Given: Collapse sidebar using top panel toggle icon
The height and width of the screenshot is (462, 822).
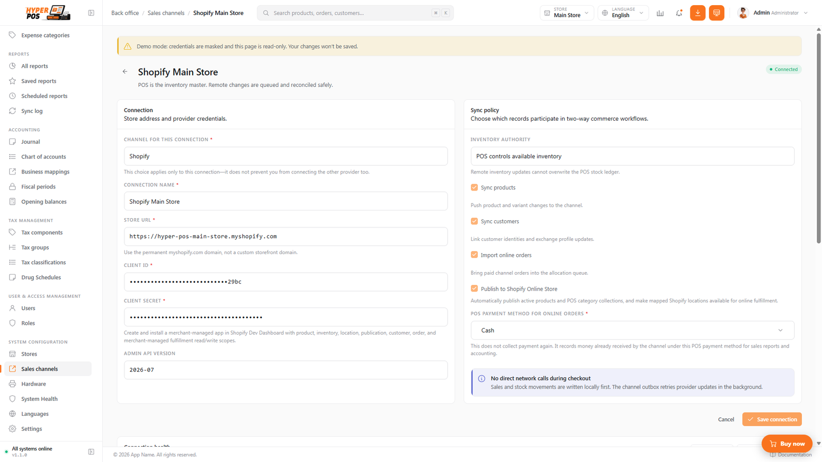Looking at the screenshot, I should 91,13.
